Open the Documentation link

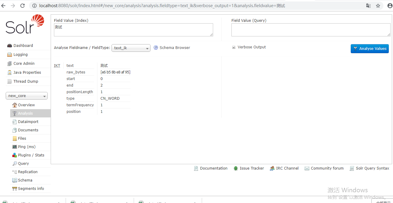tap(214, 168)
